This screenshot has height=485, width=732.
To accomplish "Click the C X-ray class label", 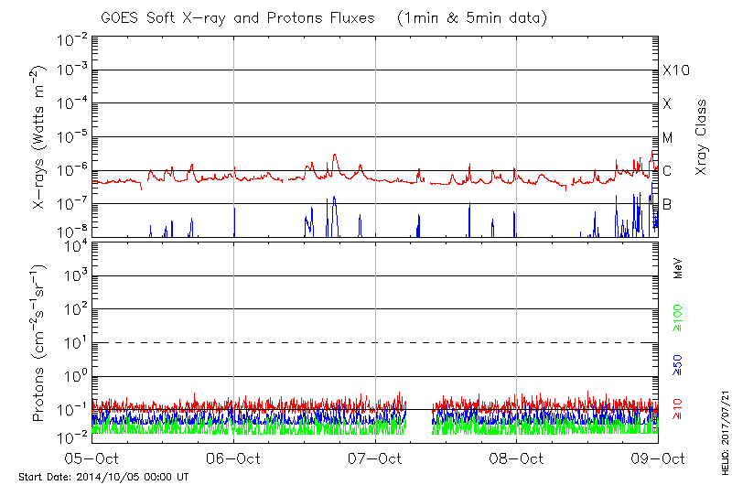I will click(x=667, y=170).
